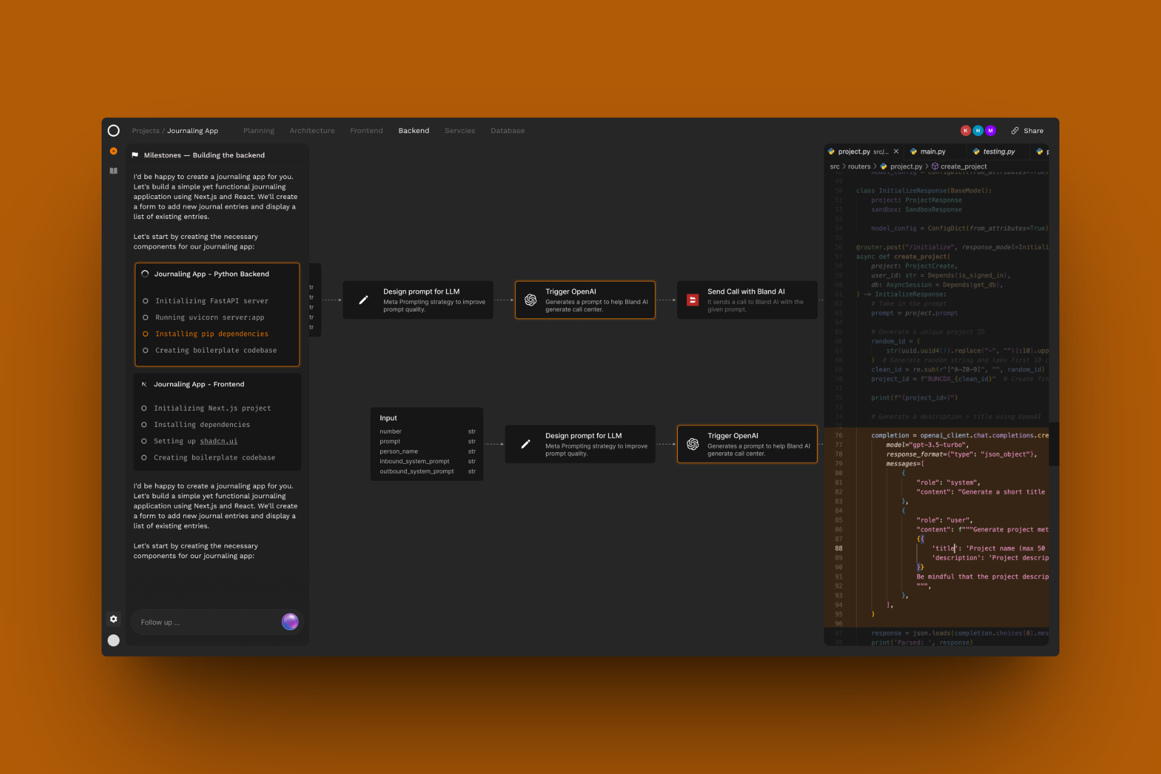This screenshot has height=774, width=1161.
Task: Go to Projects in breadcrumb
Action: pyautogui.click(x=146, y=131)
